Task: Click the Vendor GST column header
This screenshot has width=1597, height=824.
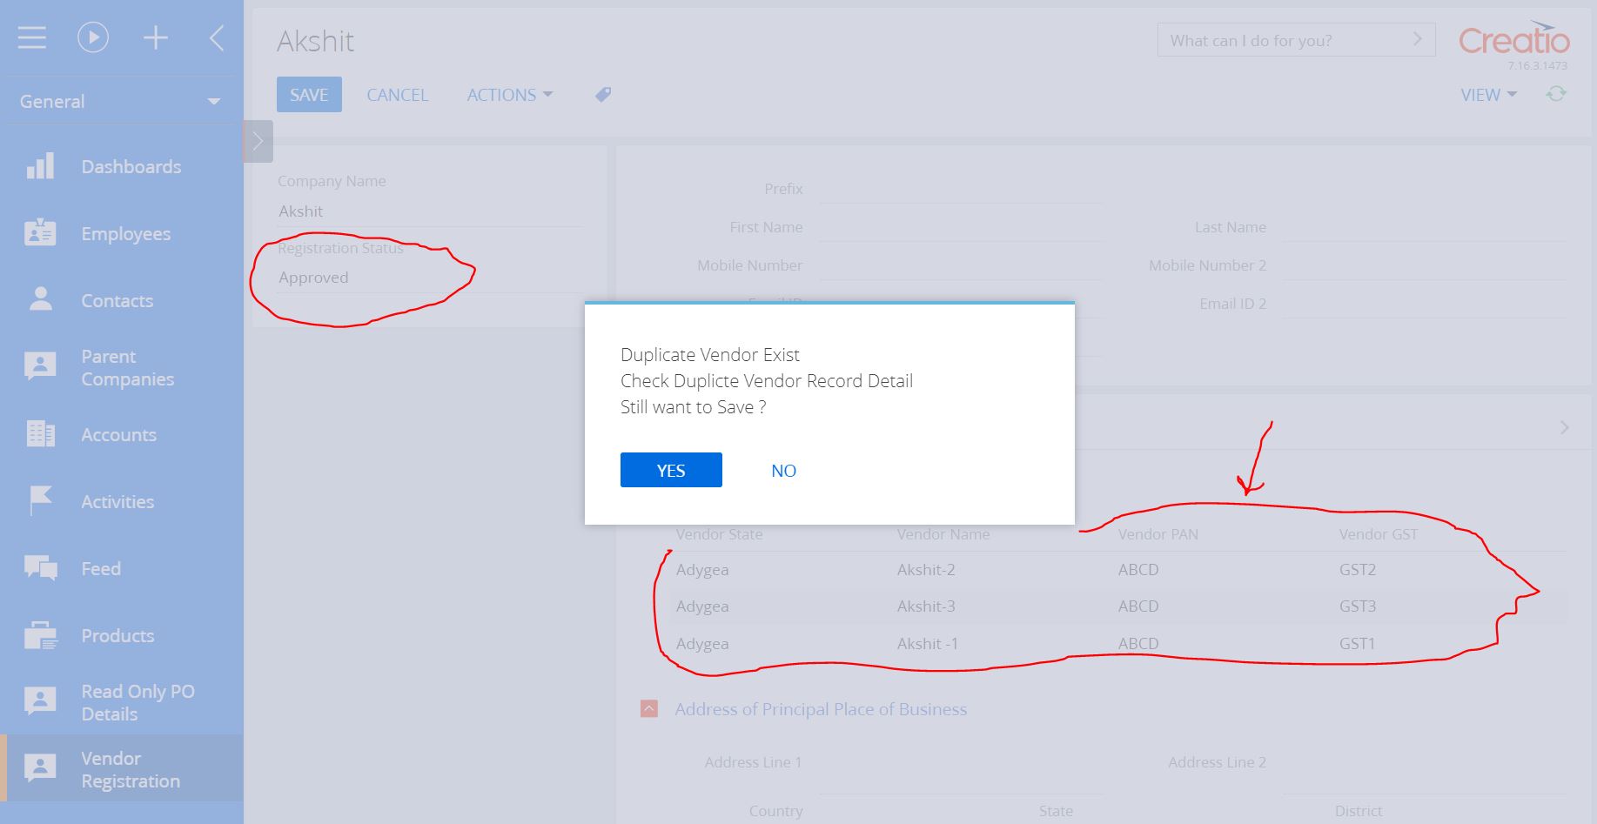Action: [1379, 534]
